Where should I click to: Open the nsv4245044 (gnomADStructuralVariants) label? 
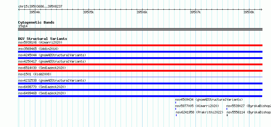[x=52, y=55]
